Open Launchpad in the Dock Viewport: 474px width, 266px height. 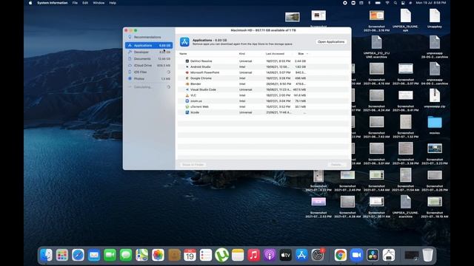pos(62,255)
